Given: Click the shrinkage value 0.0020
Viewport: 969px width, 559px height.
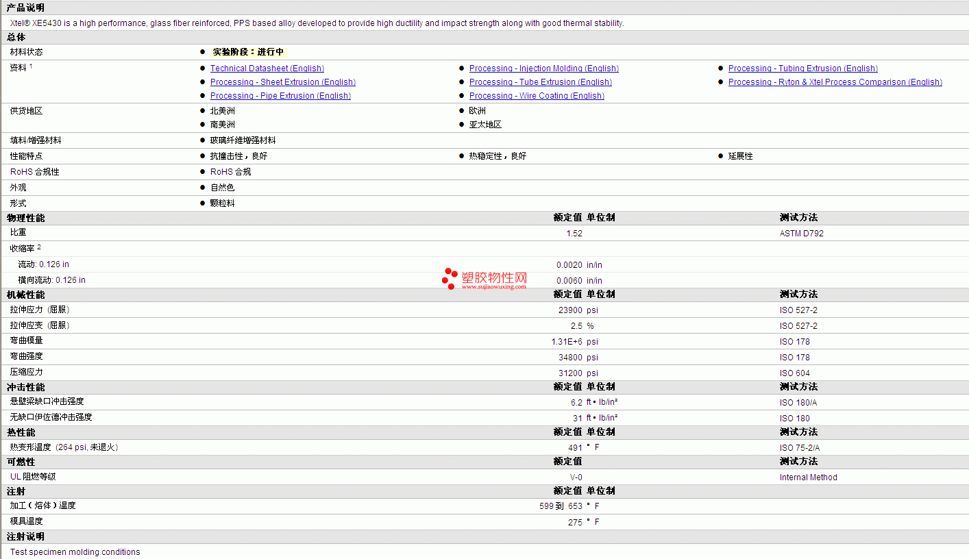Looking at the screenshot, I should pyautogui.click(x=569, y=265).
